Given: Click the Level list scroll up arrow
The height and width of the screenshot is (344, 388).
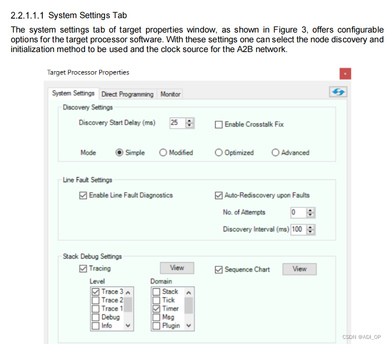Looking at the screenshot, I should coord(128,293).
